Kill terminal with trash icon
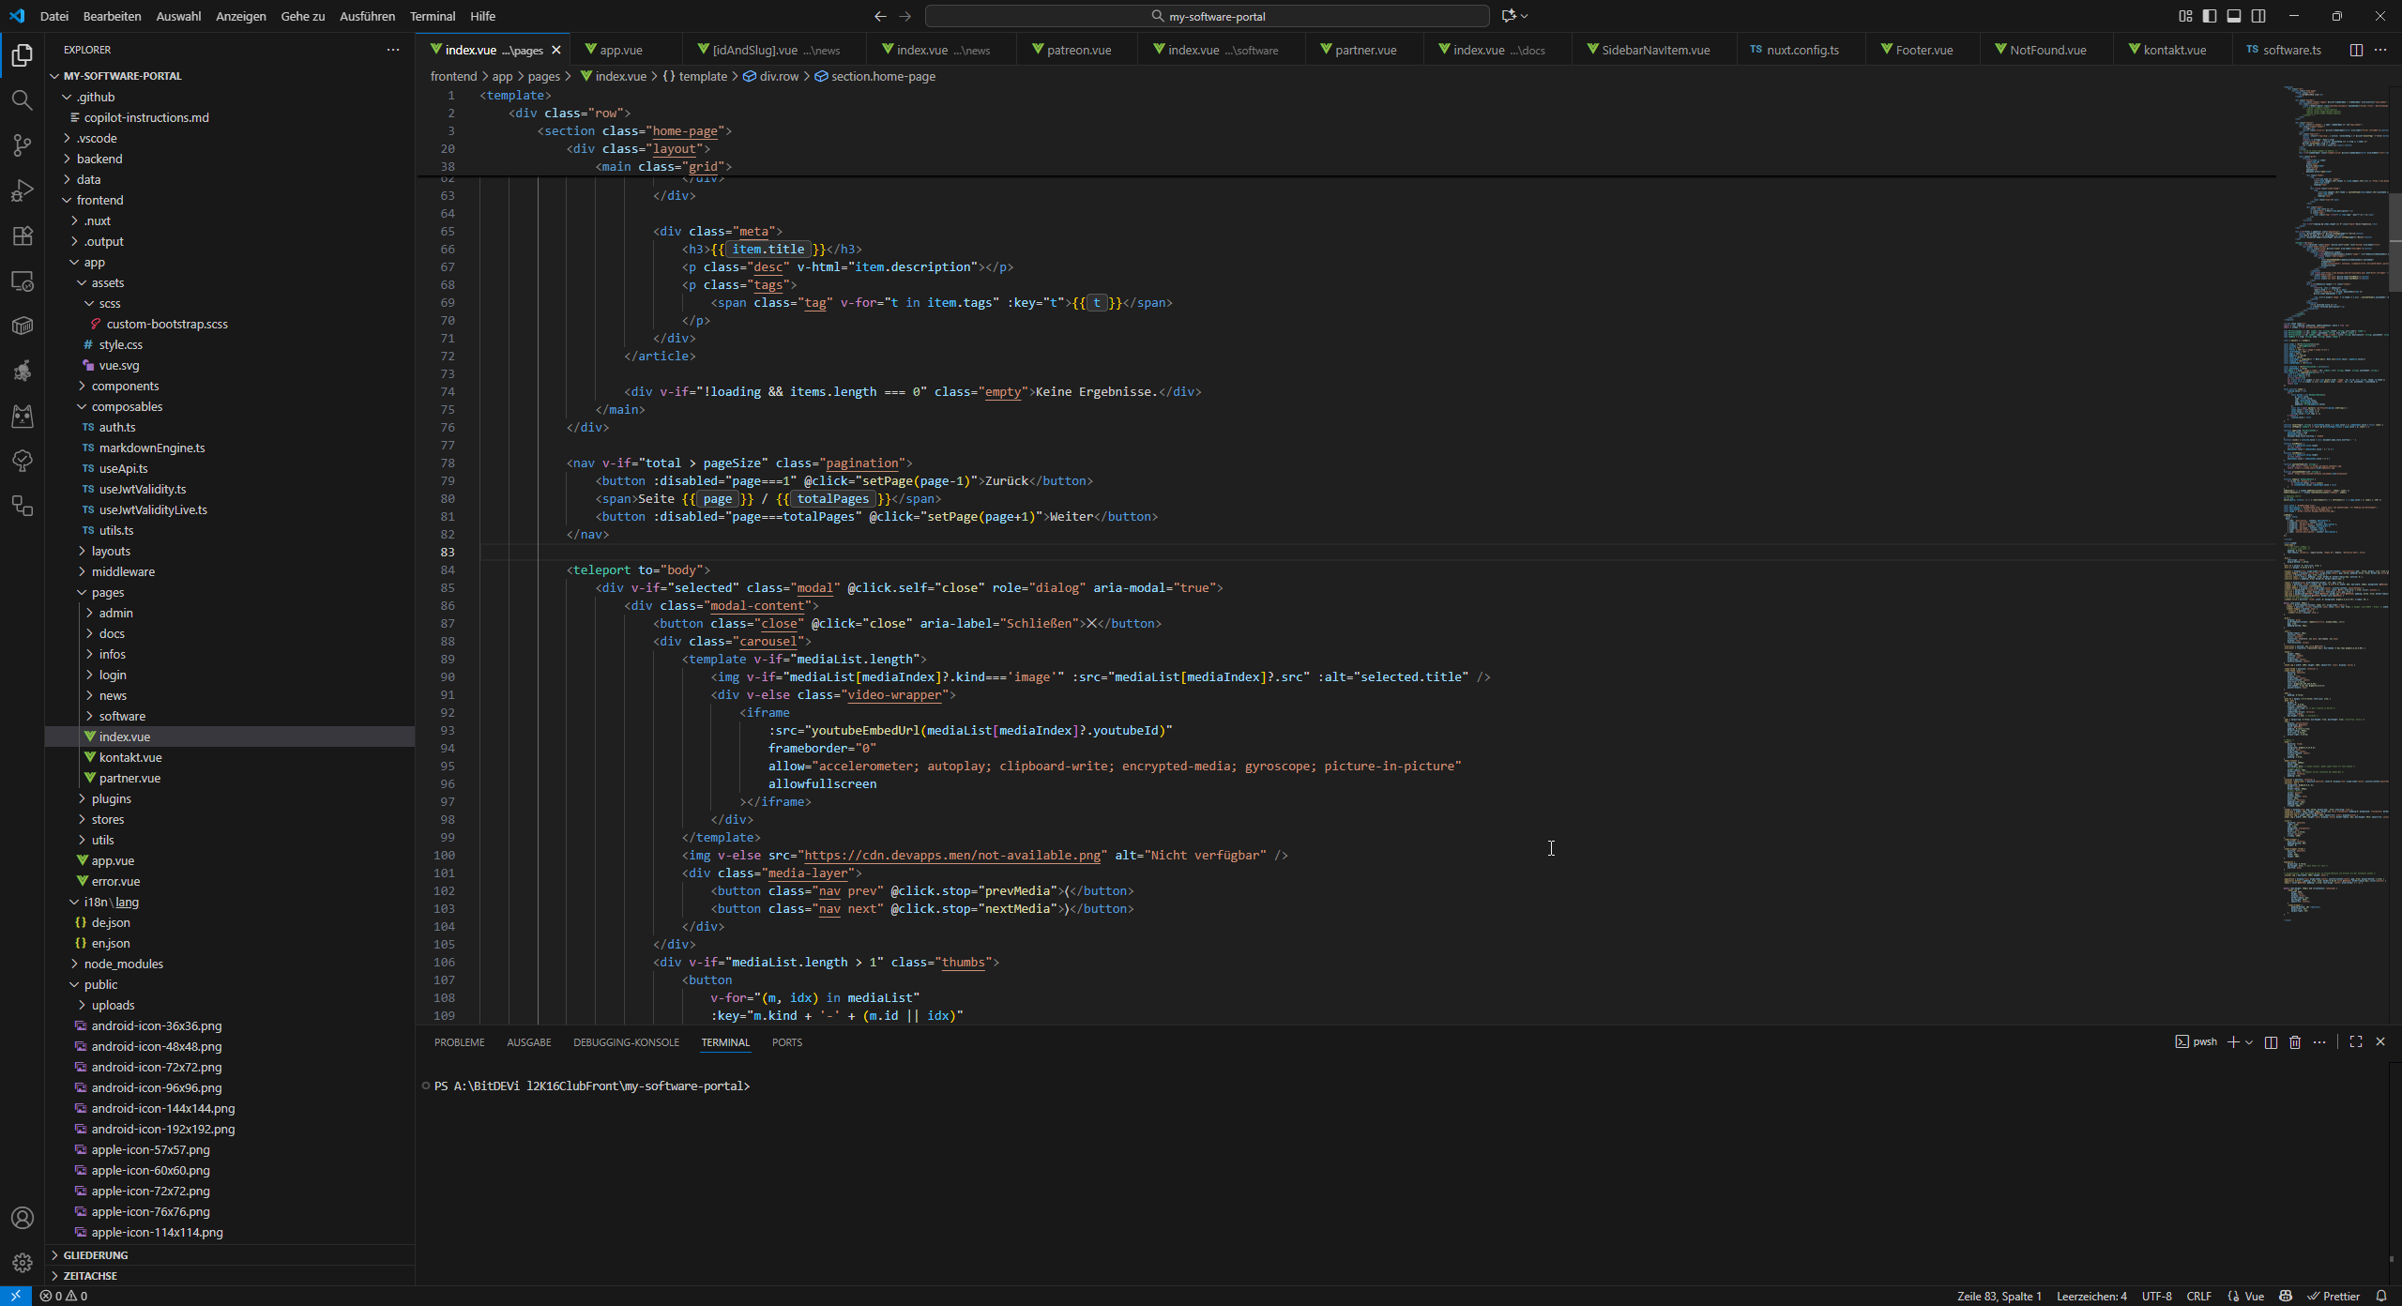 [2295, 1042]
